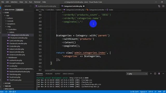Open TrustHosts.php file

[15, 77]
